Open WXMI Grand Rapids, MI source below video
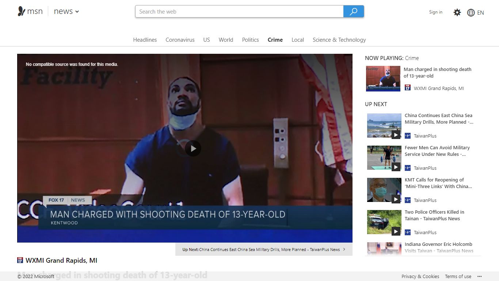This screenshot has width=499, height=281. tap(61, 261)
